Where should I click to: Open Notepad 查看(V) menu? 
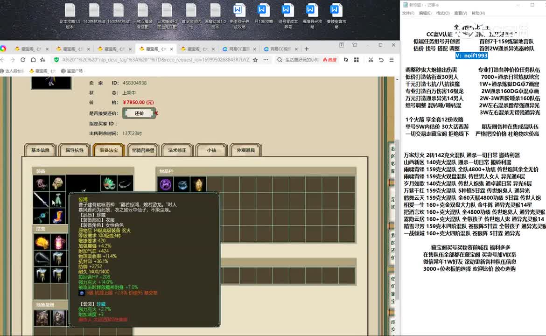pyautogui.click(x=460, y=13)
